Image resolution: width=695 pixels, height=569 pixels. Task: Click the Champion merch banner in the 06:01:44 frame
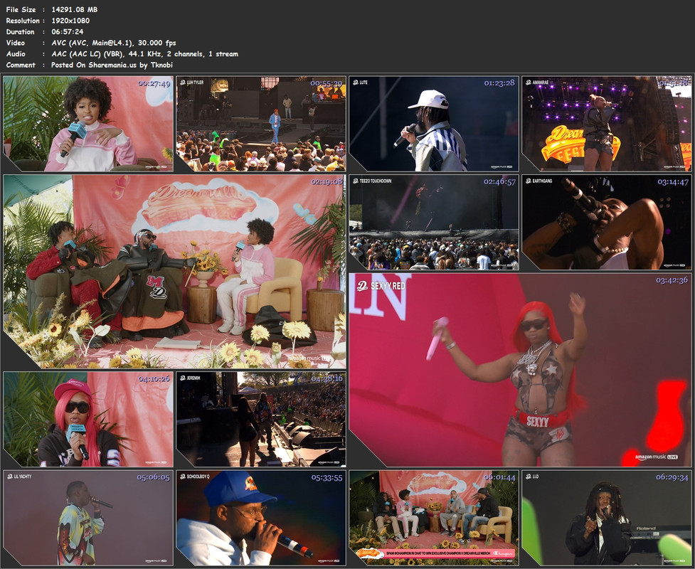434,553
